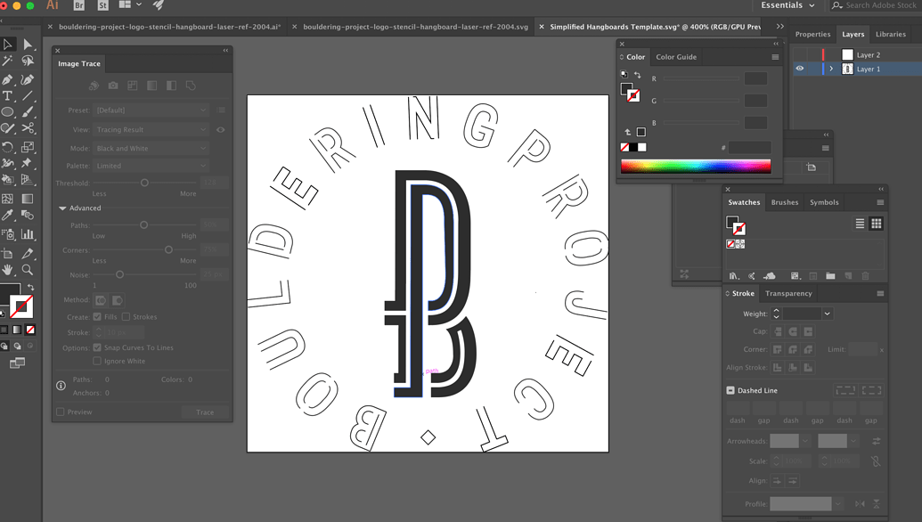The width and height of the screenshot is (922, 522).
Task: Open the New Swatch icon
Action: tap(848, 275)
